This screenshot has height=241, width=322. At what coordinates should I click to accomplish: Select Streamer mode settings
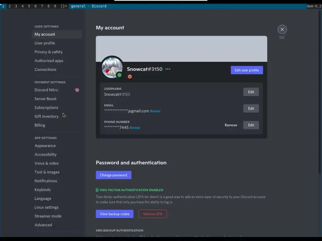[x=57, y=216]
